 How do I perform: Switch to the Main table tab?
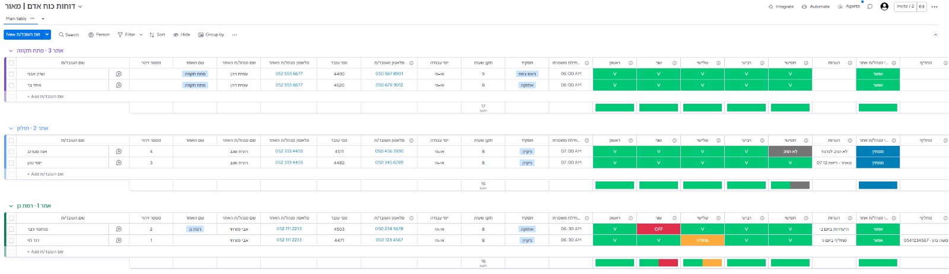16,18
